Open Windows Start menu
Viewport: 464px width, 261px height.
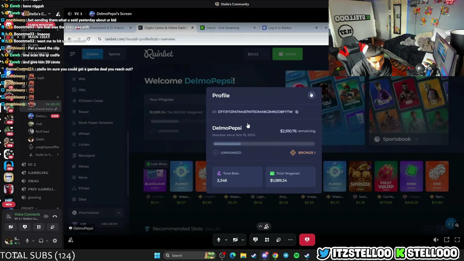(x=157, y=256)
